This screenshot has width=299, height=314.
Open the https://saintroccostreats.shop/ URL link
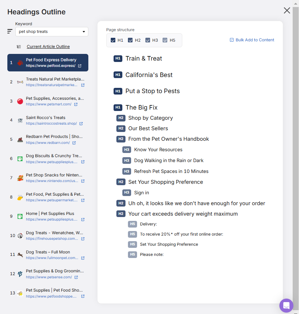point(51,124)
